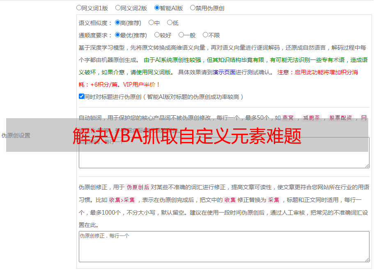Screen dimensions: 374x270
Task: Set 通顺度要求 to 不限
Action: tap(205, 35)
